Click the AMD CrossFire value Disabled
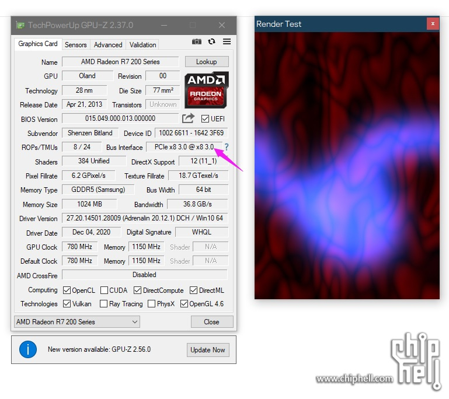The image size is (449, 399). pyautogui.click(x=145, y=275)
